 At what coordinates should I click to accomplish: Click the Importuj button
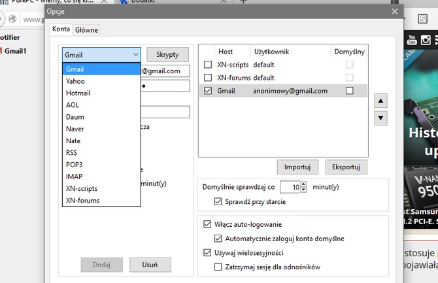click(297, 167)
